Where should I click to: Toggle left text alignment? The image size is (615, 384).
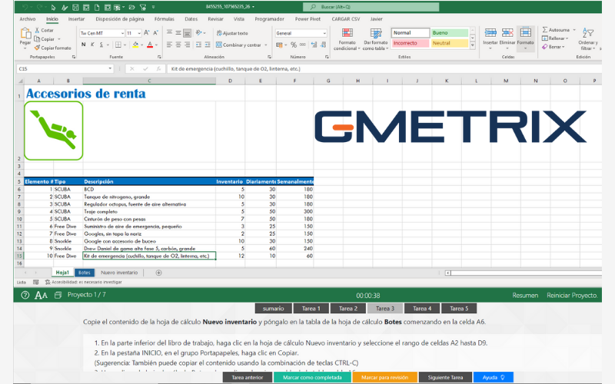(x=169, y=45)
